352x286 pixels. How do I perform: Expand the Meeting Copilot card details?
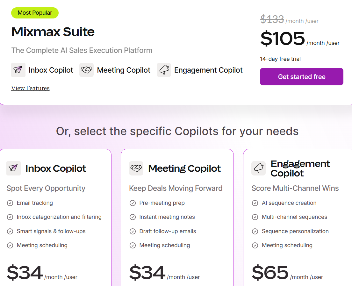[184, 168]
